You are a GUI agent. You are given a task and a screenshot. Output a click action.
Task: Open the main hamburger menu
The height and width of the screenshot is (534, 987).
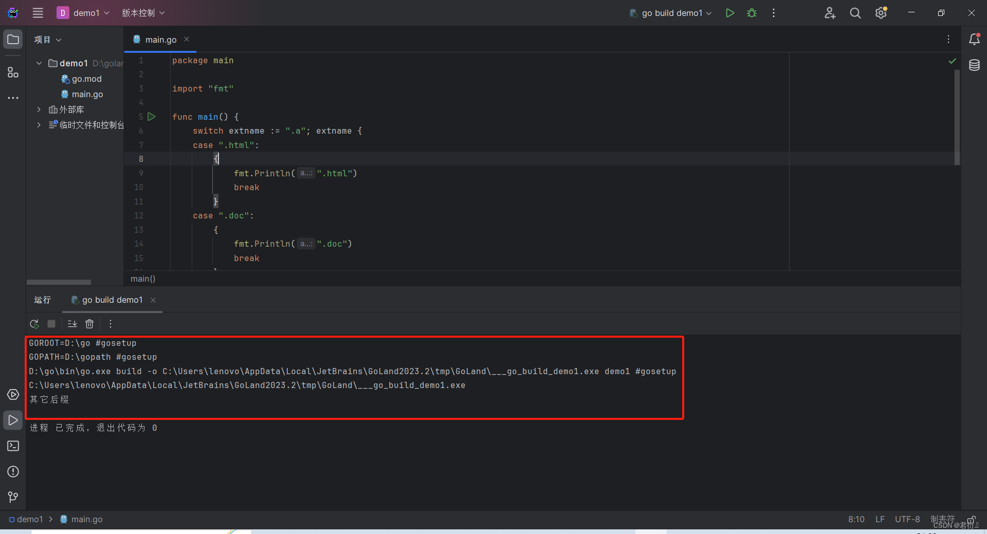click(38, 13)
